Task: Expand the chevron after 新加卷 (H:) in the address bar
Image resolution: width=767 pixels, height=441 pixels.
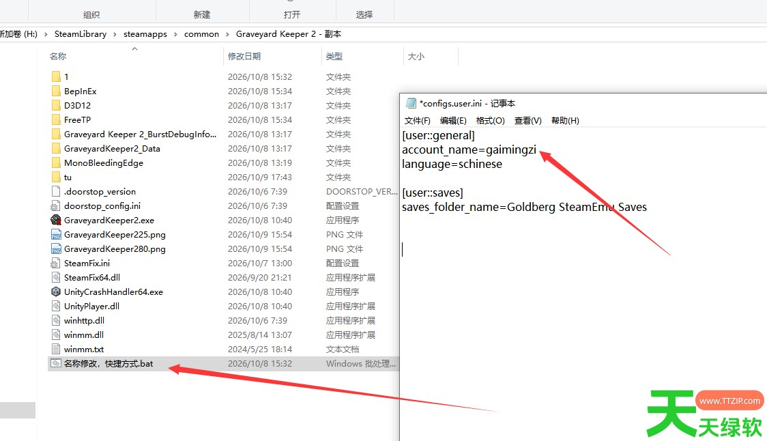Action: pos(46,34)
